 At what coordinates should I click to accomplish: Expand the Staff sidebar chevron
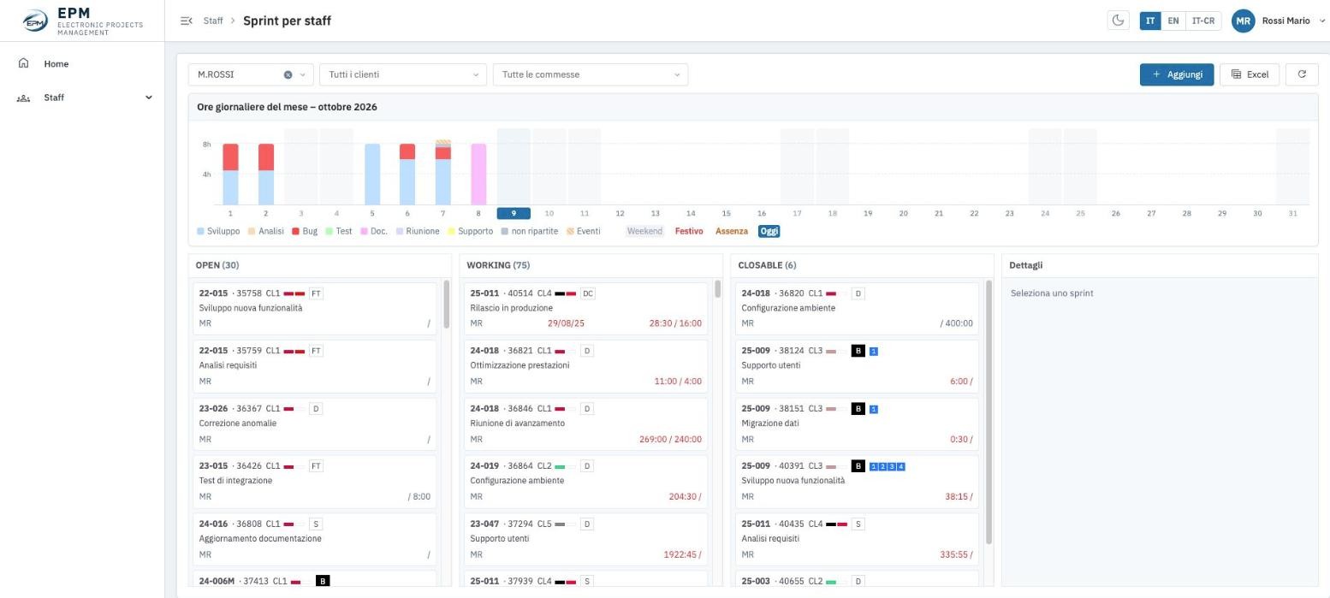coord(149,98)
